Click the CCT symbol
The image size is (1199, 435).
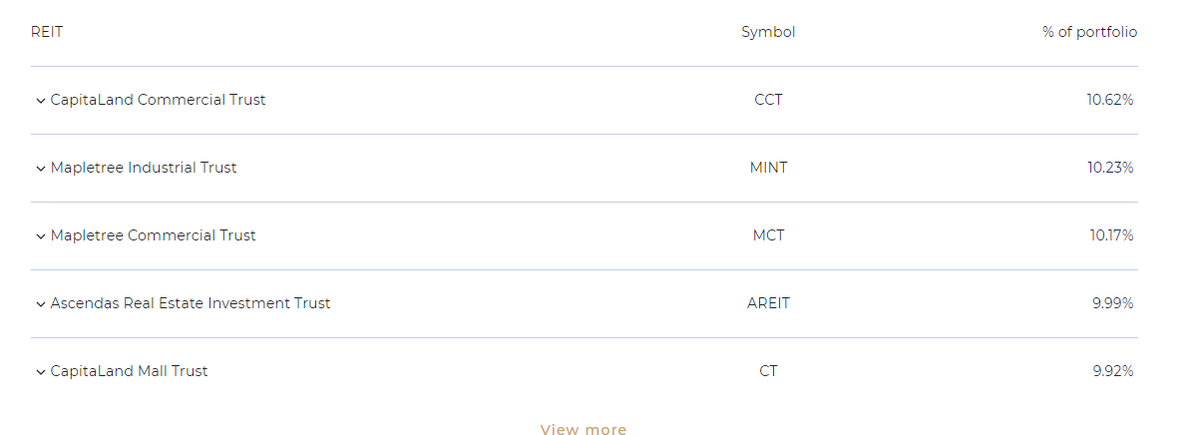pos(768,100)
